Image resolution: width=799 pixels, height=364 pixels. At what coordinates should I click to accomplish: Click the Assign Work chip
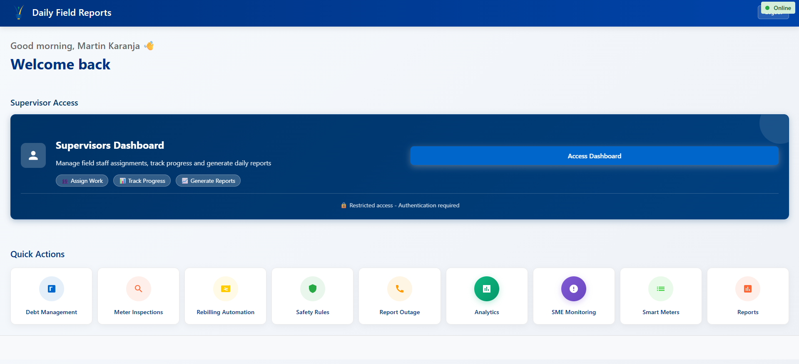(82, 181)
